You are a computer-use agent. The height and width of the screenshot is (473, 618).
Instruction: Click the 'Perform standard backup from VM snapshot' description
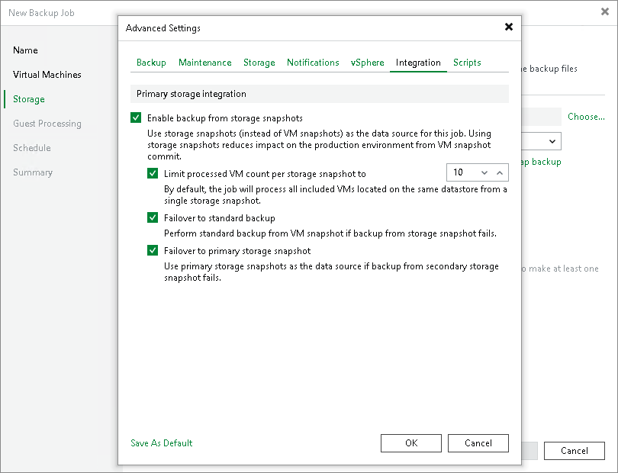click(330, 233)
